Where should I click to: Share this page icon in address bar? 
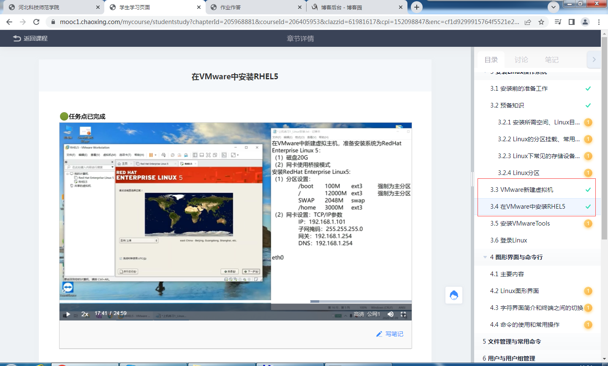point(528,22)
